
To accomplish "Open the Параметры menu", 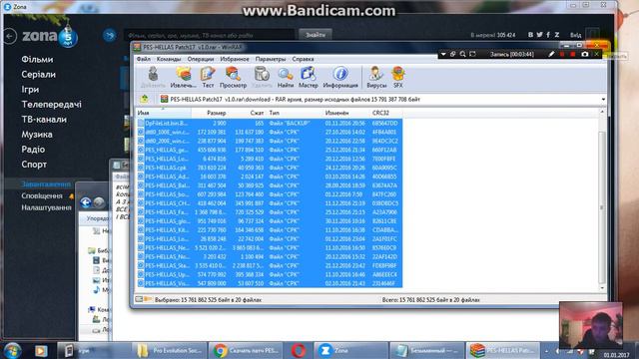I will [x=271, y=59].
